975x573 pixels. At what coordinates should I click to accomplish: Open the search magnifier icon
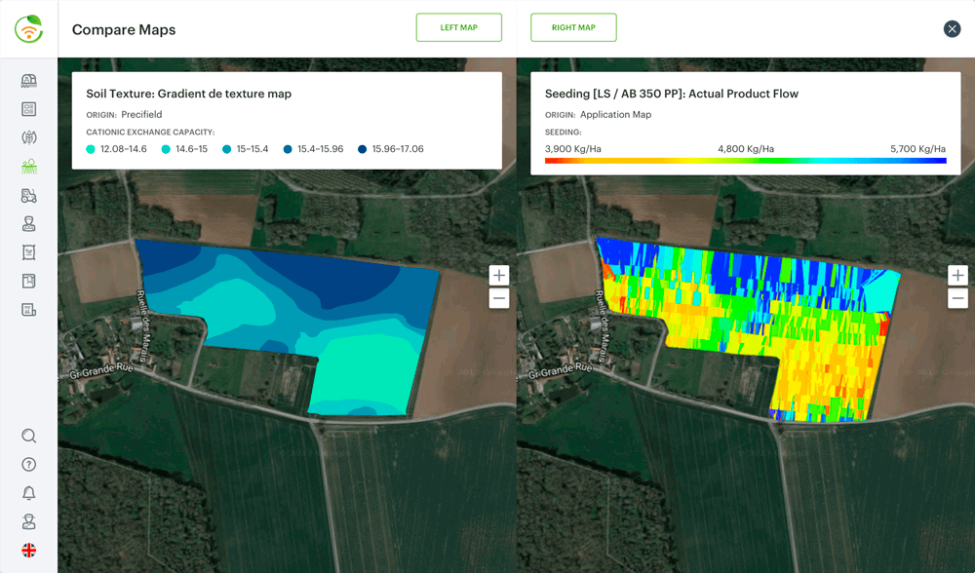coord(28,436)
